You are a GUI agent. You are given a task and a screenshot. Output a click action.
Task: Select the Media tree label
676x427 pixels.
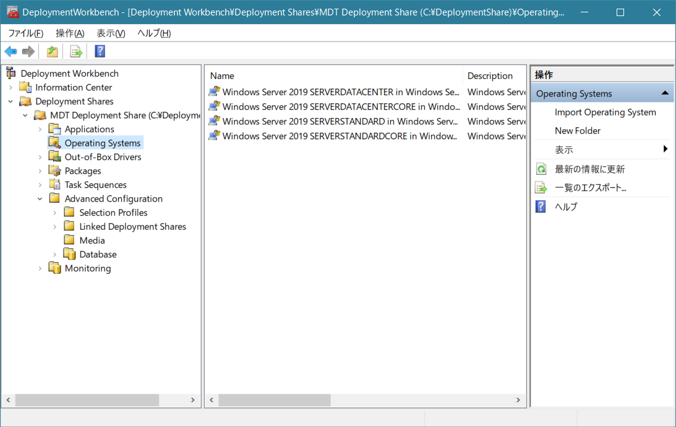click(x=92, y=240)
